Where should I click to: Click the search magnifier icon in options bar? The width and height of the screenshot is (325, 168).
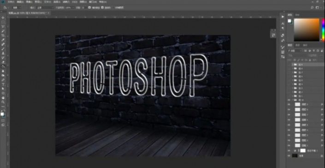[312, 7]
